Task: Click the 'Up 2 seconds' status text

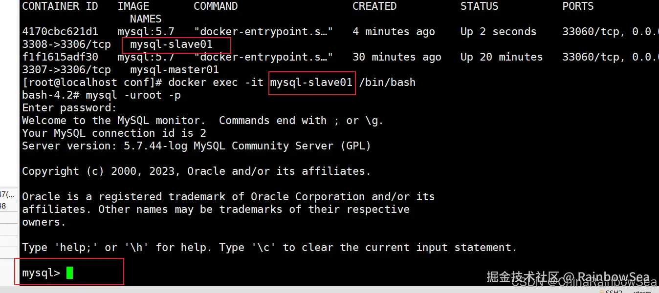Action: click(498, 32)
